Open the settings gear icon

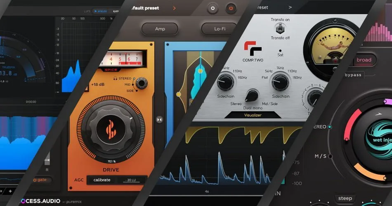[x=213, y=8]
